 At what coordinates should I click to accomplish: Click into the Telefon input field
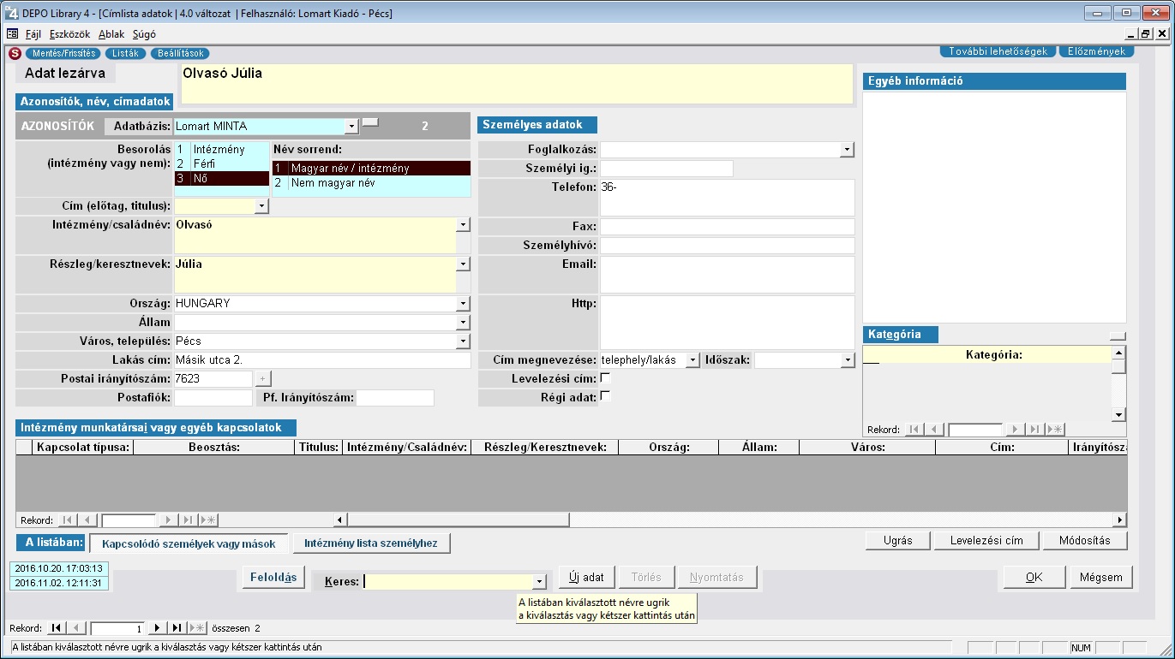click(x=727, y=197)
